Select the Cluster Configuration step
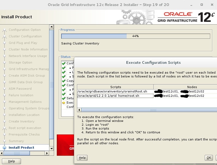Screen dimensions: 217x165 25,36
